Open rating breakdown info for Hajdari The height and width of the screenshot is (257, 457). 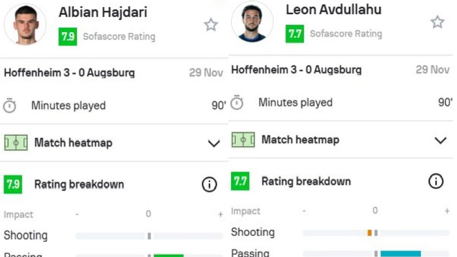point(209,185)
